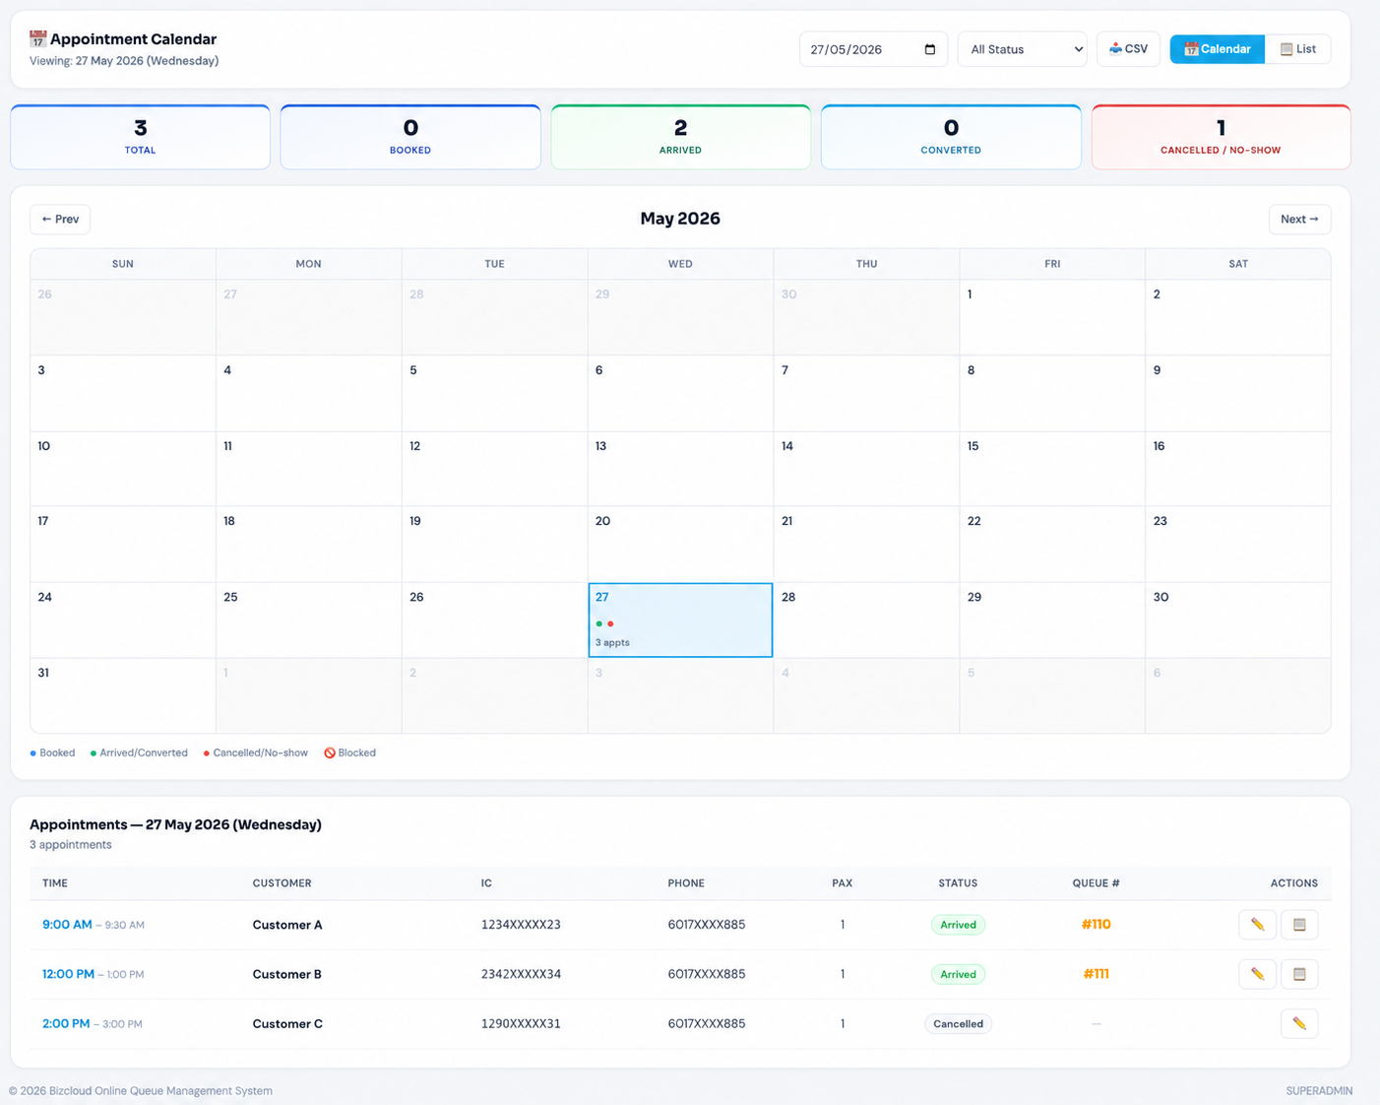
Task: Select the Booked stat card
Action: point(410,137)
